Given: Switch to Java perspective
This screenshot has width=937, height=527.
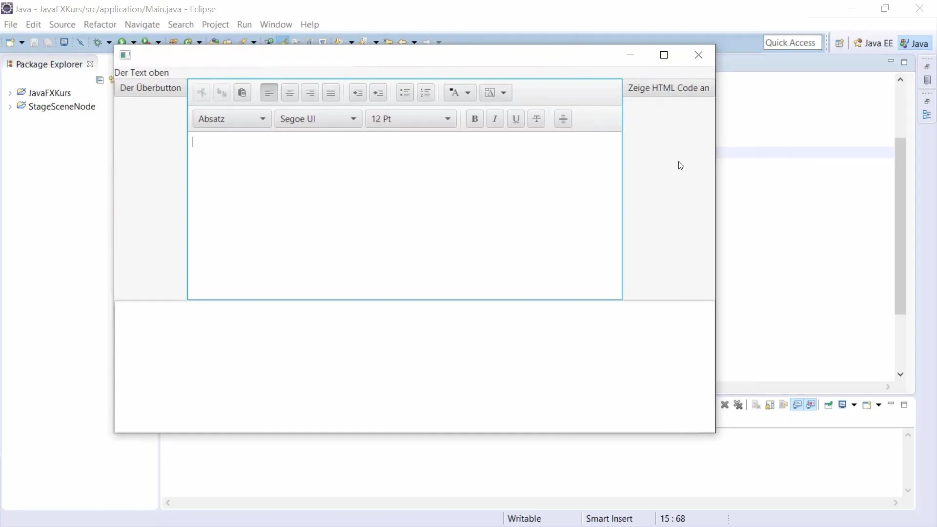Looking at the screenshot, I should [x=914, y=43].
